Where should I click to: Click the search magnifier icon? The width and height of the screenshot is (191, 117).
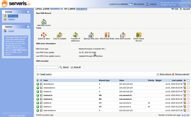click(61, 67)
